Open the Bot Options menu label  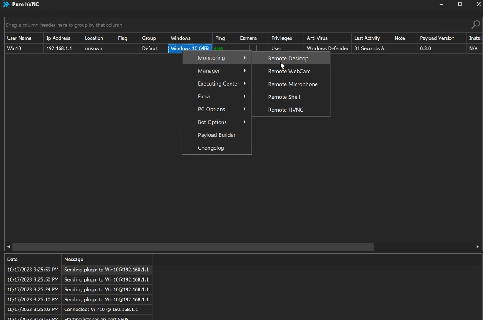tap(212, 122)
